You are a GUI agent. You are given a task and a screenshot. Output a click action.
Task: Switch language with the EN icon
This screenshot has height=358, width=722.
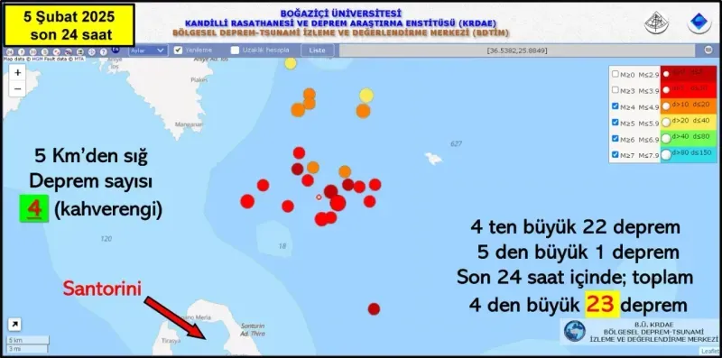coord(116,50)
